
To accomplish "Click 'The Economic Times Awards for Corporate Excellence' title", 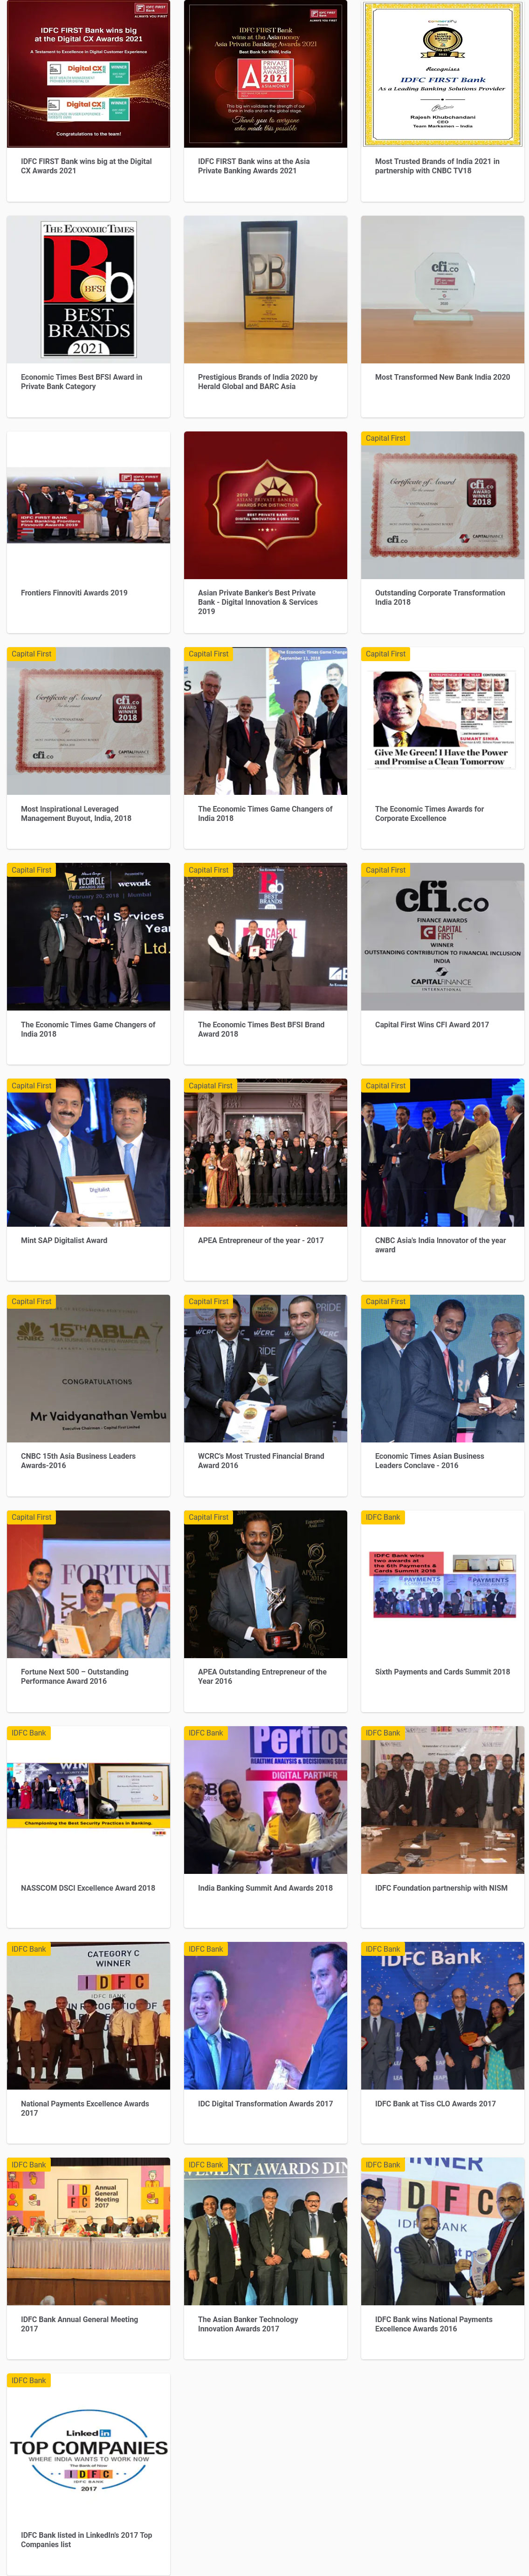I will [x=429, y=814].
